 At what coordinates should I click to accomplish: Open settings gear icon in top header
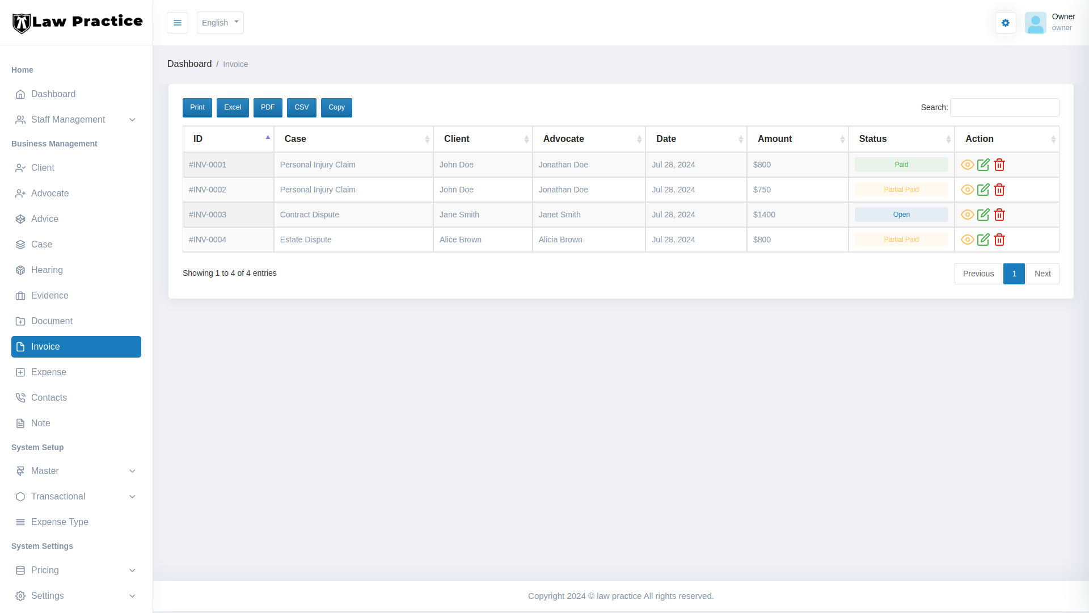(1005, 23)
